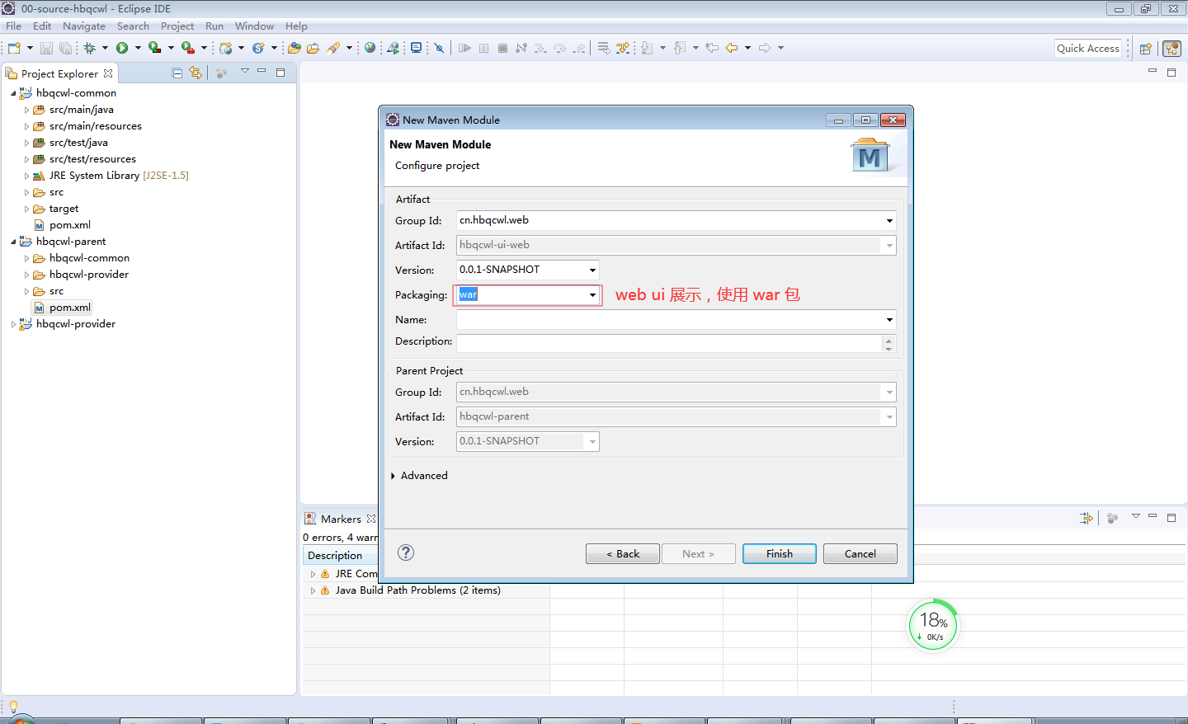Viewport: 1188px width, 724px height.
Task: Open the File menu
Action: (14, 26)
